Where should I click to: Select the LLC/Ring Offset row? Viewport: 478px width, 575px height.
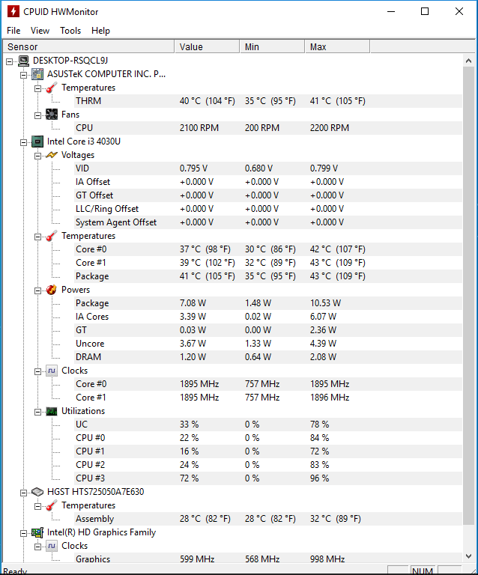(x=268, y=209)
